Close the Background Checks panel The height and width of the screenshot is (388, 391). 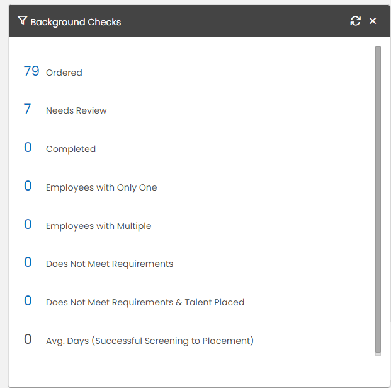[x=373, y=21]
